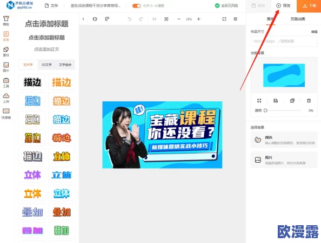Redo the last action
This screenshot has width=321, height=243.
pos(141,19)
